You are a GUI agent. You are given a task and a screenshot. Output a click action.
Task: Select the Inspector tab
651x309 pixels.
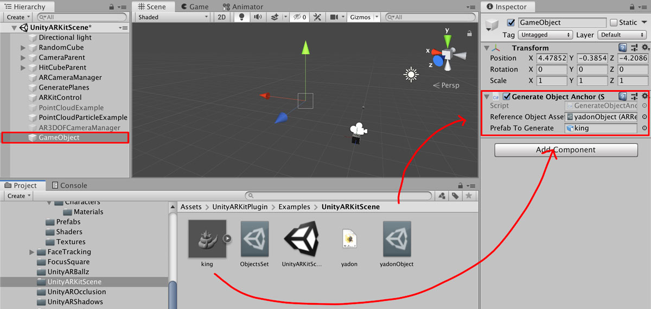pos(507,7)
